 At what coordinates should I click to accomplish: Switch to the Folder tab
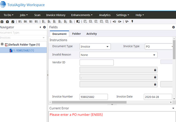pos(76,34)
